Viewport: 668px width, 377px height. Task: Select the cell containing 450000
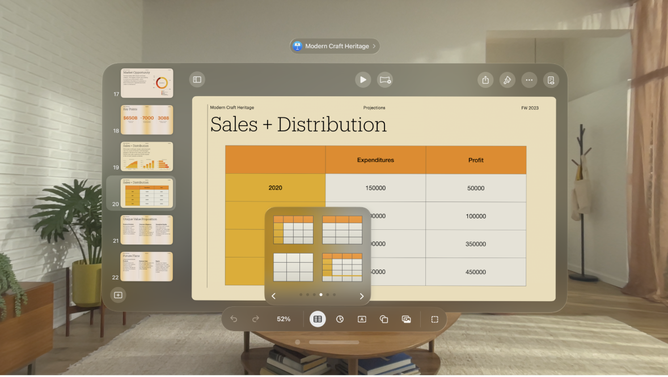pyautogui.click(x=476, y=272)
